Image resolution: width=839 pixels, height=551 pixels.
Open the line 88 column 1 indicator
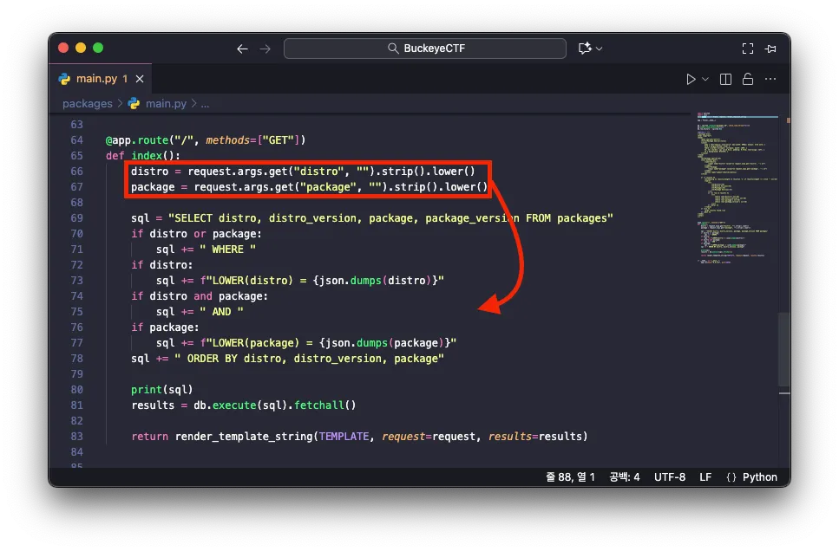click(570, 477)
